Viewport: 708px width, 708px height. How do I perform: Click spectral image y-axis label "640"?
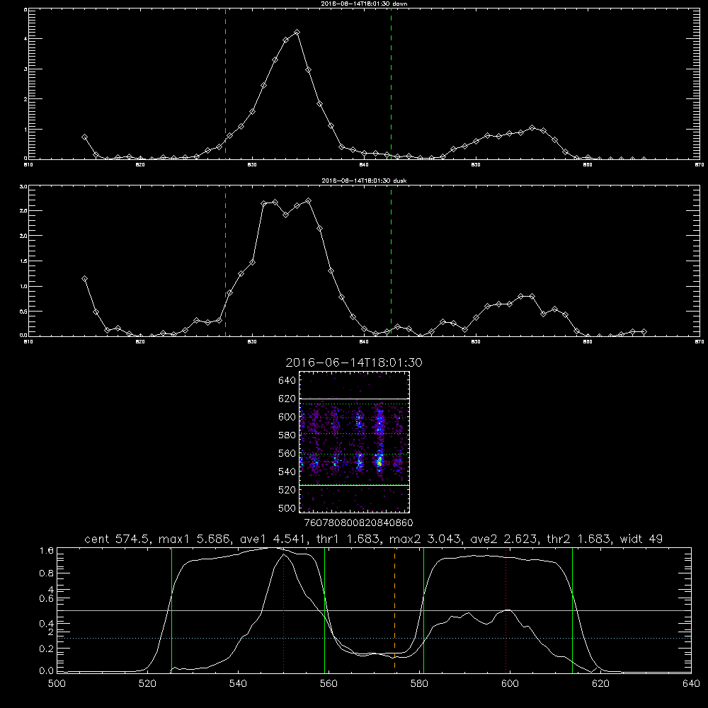point(287,381)
